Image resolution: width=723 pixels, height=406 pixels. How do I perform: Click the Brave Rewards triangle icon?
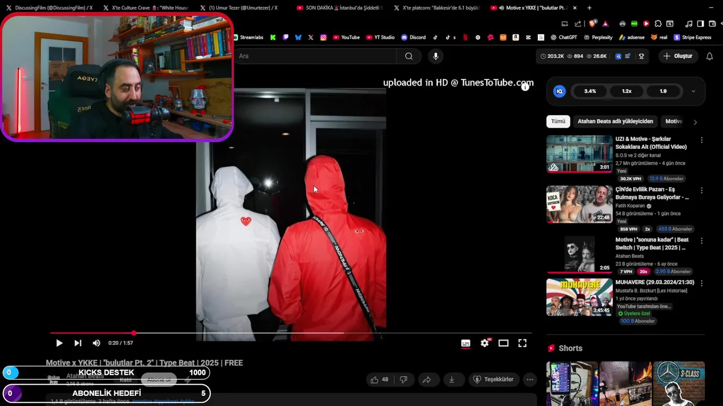click(606, 24)
